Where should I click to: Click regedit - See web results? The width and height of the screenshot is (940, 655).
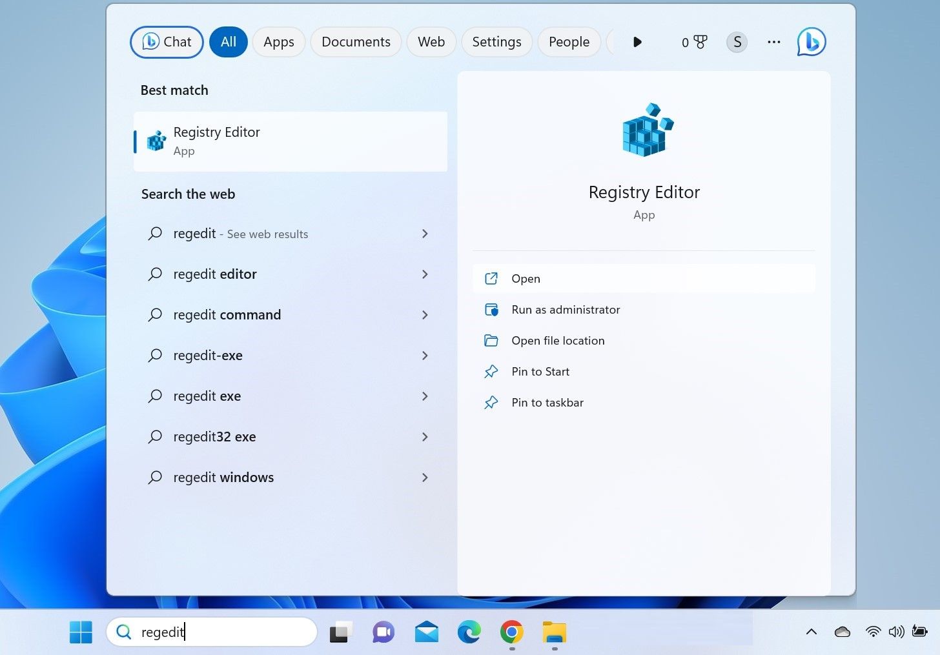tap(240, 234)
